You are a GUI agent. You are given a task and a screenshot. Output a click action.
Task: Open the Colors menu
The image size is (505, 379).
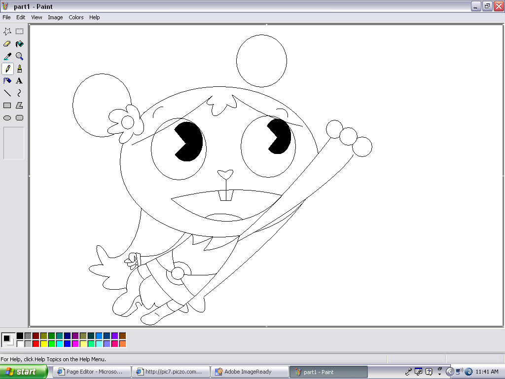coord(76,17)
